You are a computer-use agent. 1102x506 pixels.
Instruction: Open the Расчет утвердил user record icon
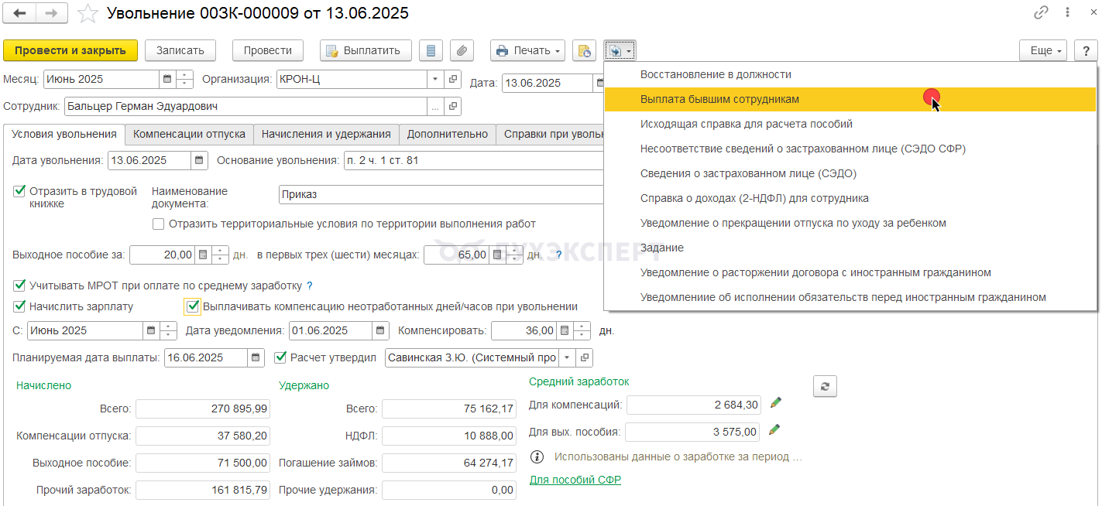point(585,357)
